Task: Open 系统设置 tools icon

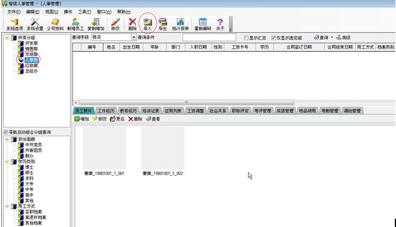Action: coord(35,24)
